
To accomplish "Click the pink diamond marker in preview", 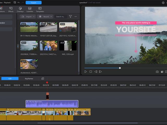I will coord(136,51).
